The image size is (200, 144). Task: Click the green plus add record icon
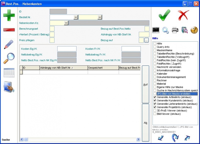tap(9, 15)
